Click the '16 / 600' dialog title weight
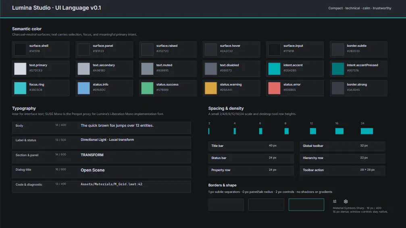 tap(60, 169)
